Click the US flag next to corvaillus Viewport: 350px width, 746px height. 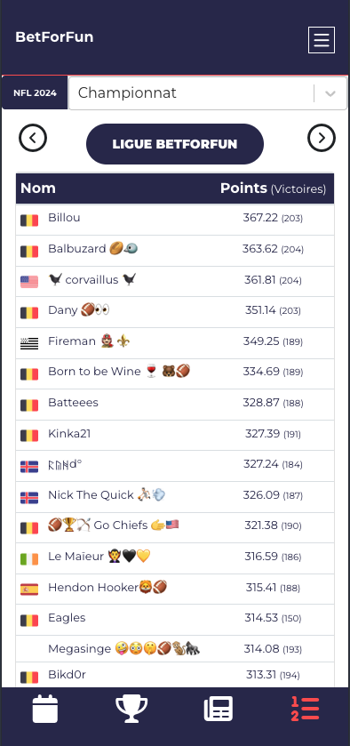point(29,282)
